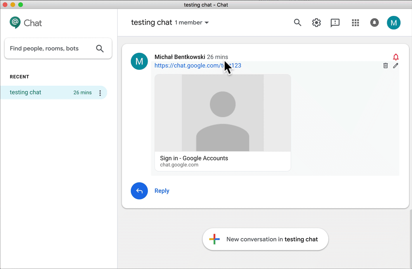Start a new conversation in testing chat
The width and height of the screenshot is (412, 269).
pos(265,239)
